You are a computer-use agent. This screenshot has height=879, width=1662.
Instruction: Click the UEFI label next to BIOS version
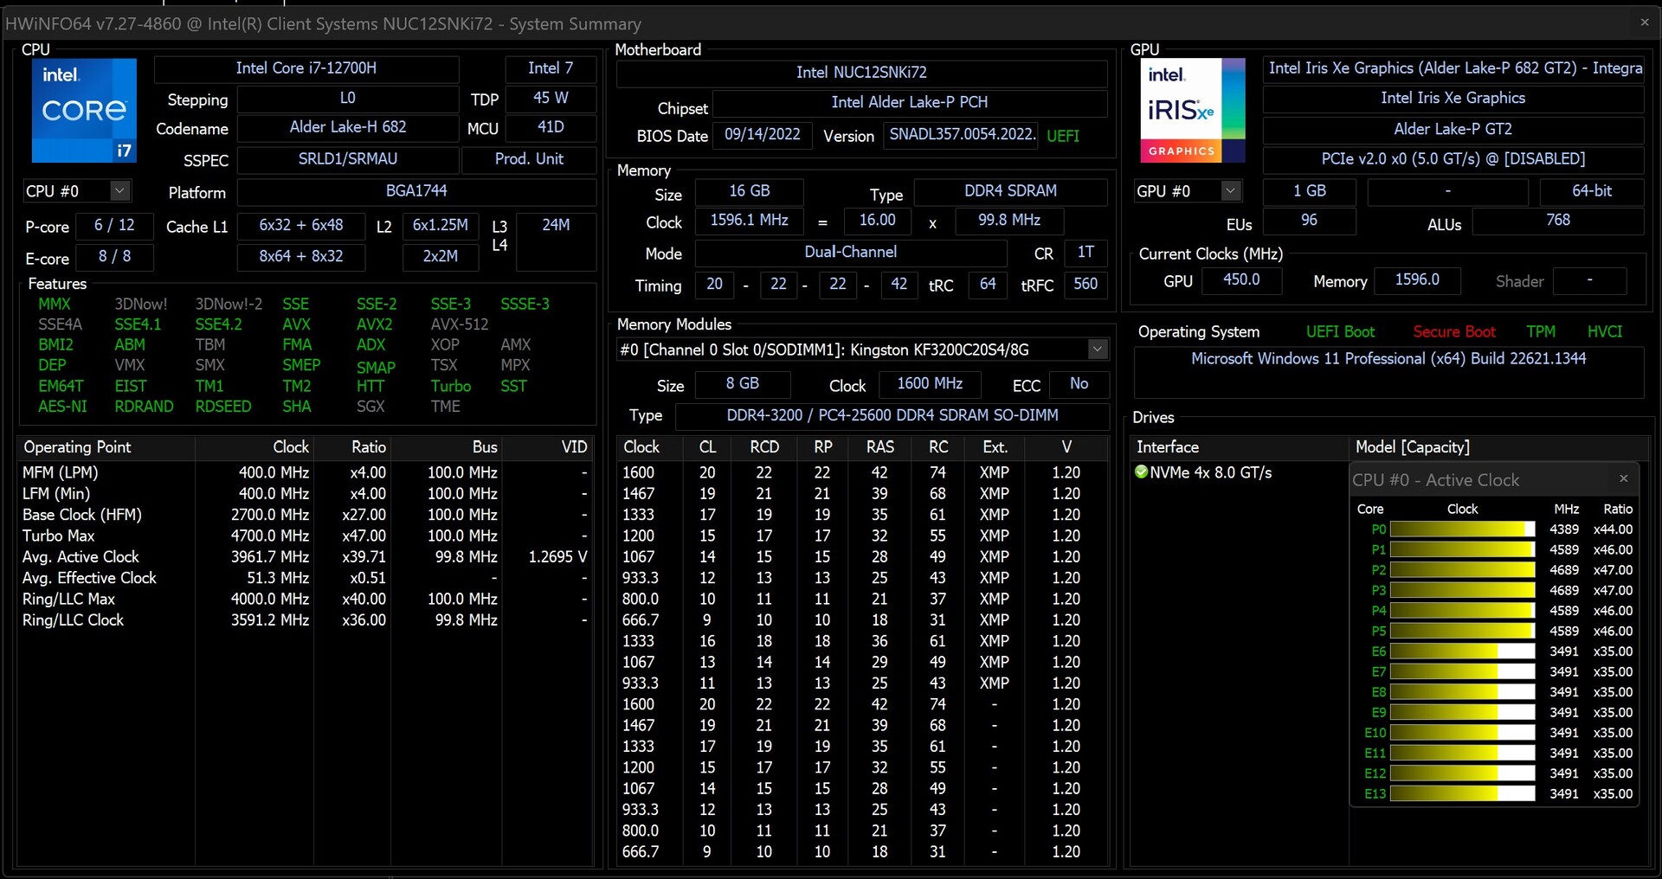click(1063, 136)
